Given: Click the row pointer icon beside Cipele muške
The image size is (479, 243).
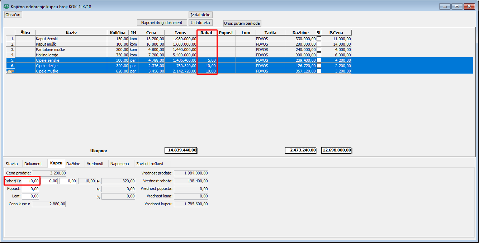Looking at the screenshot, I should (x=10, y=71).
